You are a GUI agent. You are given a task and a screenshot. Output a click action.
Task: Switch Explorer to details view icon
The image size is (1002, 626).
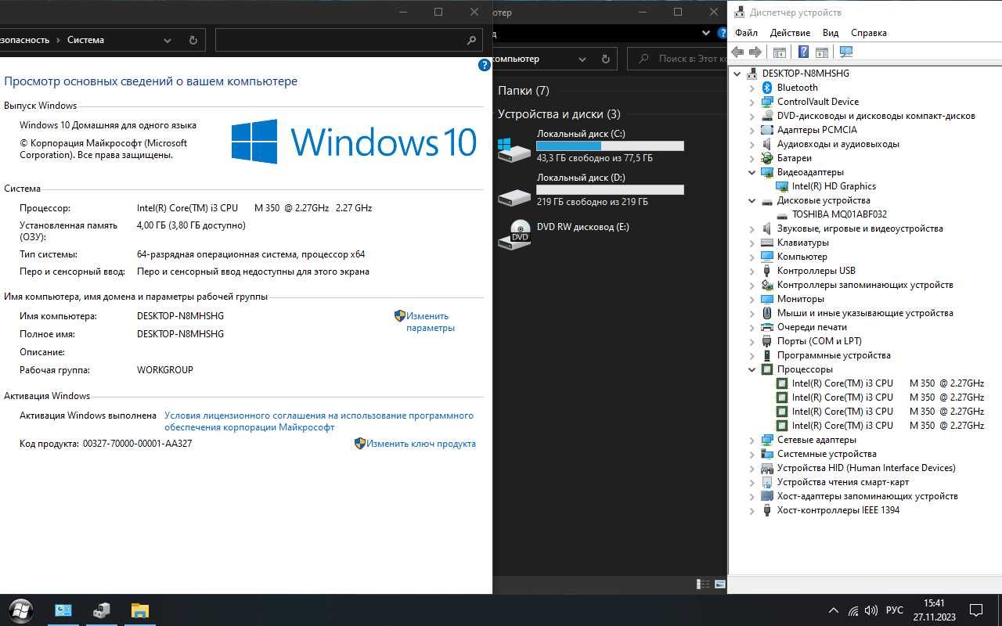[703, 584]
